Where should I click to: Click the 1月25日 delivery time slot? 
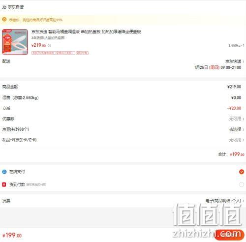(217, 67)
